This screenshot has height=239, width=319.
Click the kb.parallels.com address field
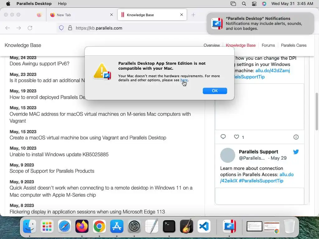pos(99,28)
